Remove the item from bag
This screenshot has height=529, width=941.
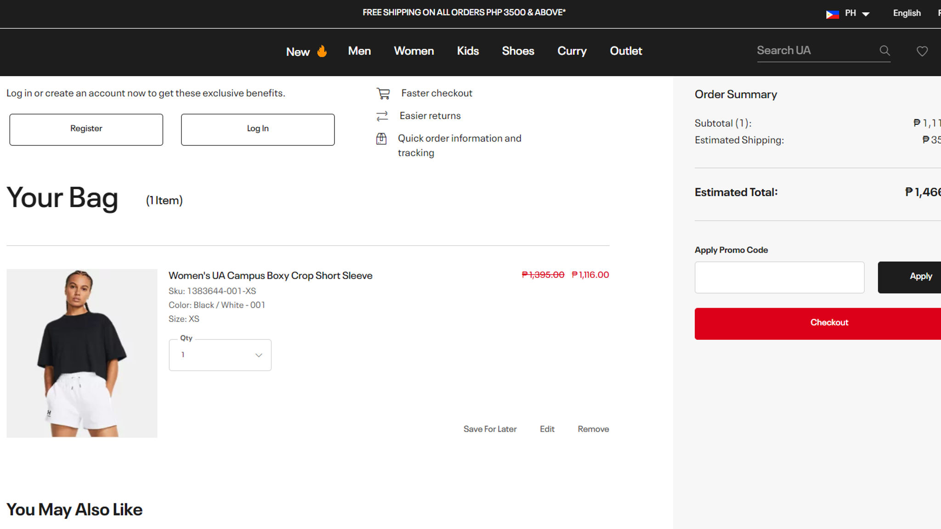click(593, 429)
